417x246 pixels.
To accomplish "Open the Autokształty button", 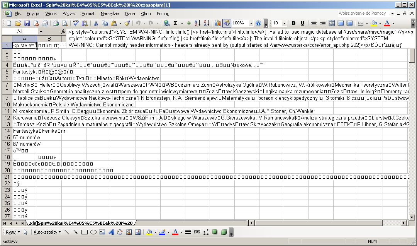I will coord(47,232).
